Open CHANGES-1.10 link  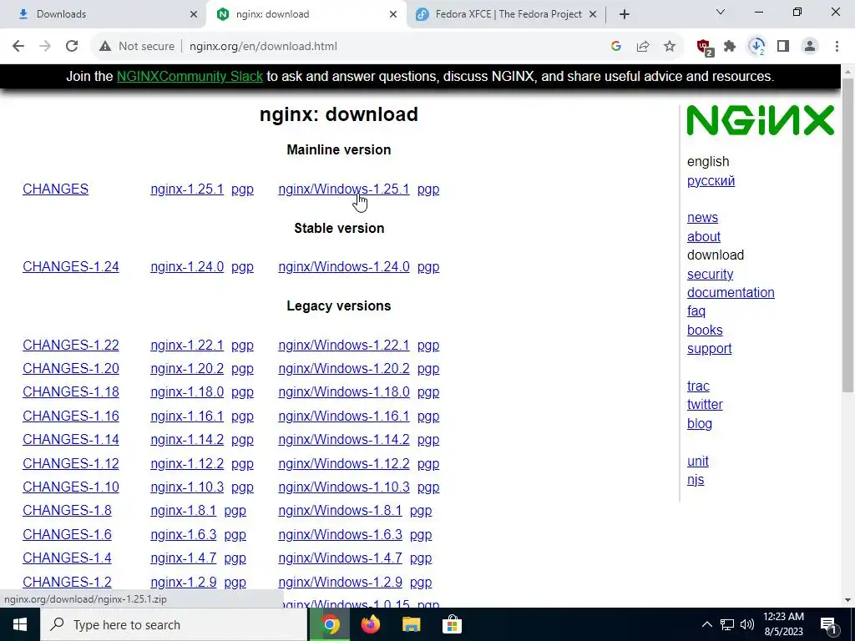pos(70,487)
